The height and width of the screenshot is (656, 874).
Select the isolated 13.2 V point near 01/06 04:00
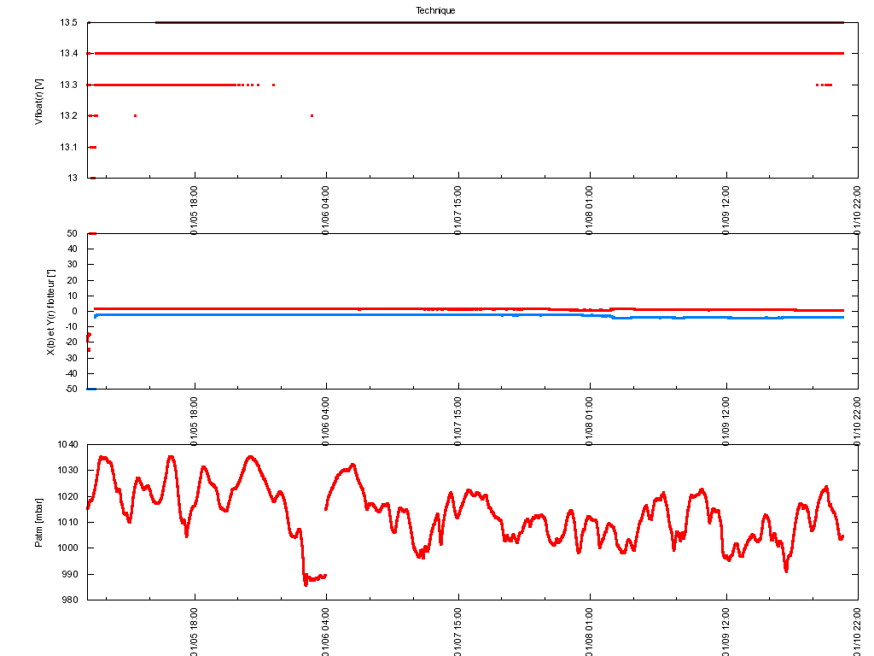click(312, 115)
